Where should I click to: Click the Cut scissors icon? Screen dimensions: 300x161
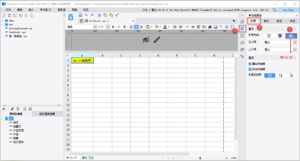pos(99,15)
